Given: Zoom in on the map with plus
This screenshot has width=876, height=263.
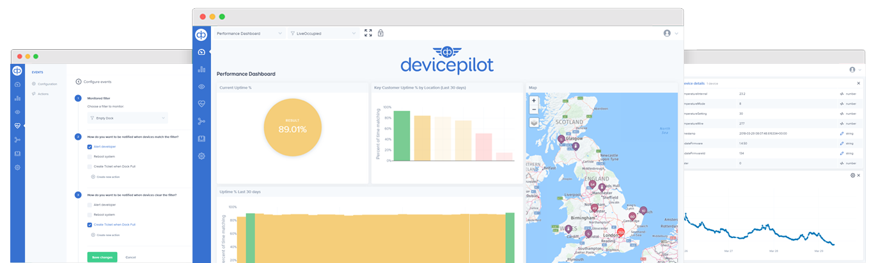Looking at the screenshot, I should pyautogui.click(x=534, y=101).
